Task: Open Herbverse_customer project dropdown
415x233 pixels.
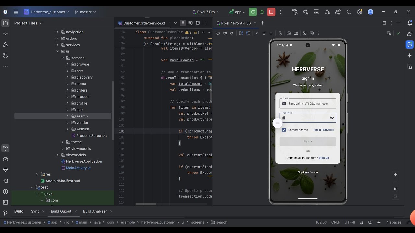Action: coord(47,12)
